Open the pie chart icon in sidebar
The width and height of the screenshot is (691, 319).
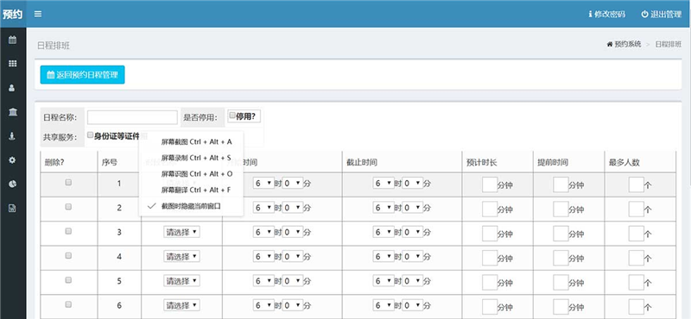point(12,184)
